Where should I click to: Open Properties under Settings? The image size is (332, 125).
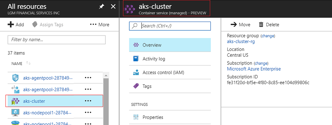pos(170,117)
